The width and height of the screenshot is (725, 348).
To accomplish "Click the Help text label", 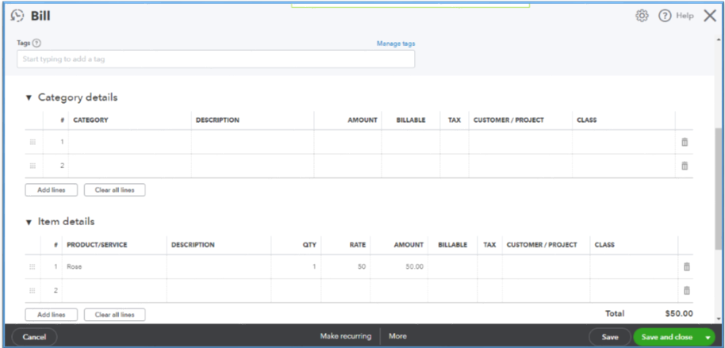I will point(685,16).
